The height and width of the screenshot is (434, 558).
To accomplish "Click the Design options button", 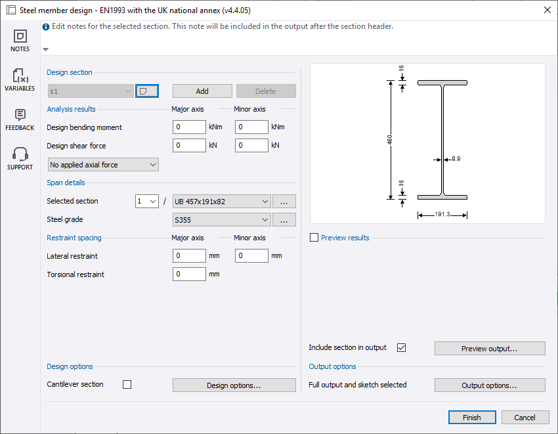I will (234, 385).
